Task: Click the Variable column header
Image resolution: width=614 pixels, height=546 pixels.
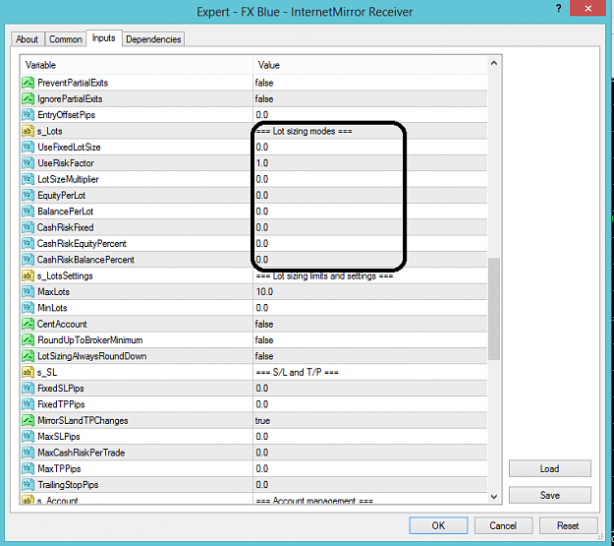Action: pyautogui.click(x=137, y=65)
